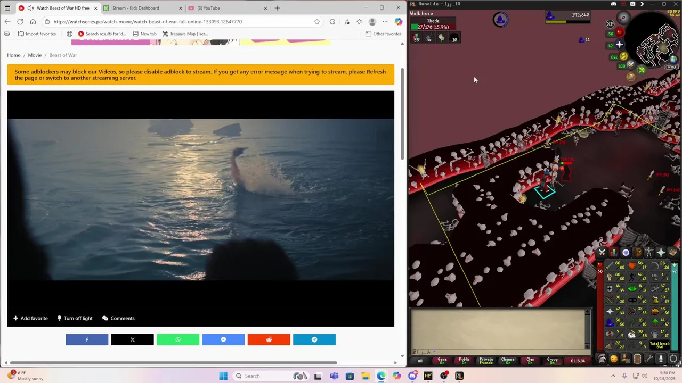
Task: Toggle the Game chat filter
Action: tap(442, 361)
